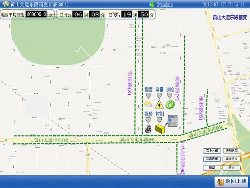The height and width of the screenshot is (188, 250).
Task: Toggle the 交流供电 status button
Action: pos(212,159)
